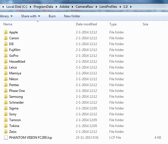Select the Tokina folder icon
Image resolution: width=168 pixels, height=144 pixels.
tap(6, 126)
